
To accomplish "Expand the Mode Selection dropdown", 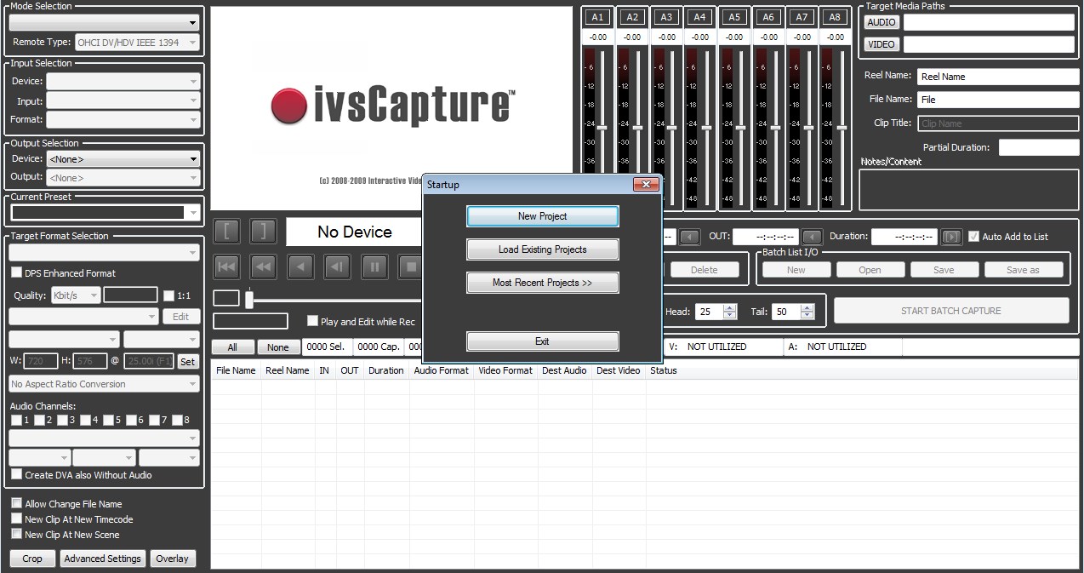I will pyautogui.click(x=104, y=23).
